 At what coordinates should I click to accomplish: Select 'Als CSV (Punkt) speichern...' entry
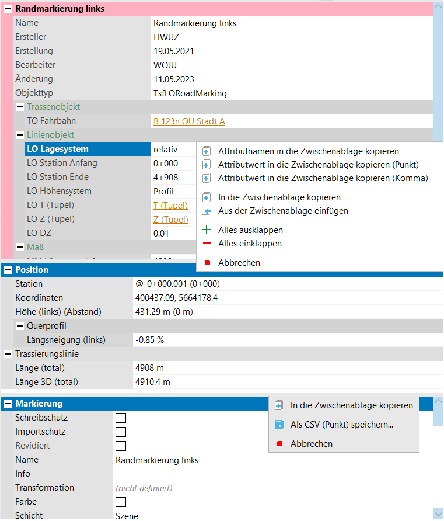(342, 425)
